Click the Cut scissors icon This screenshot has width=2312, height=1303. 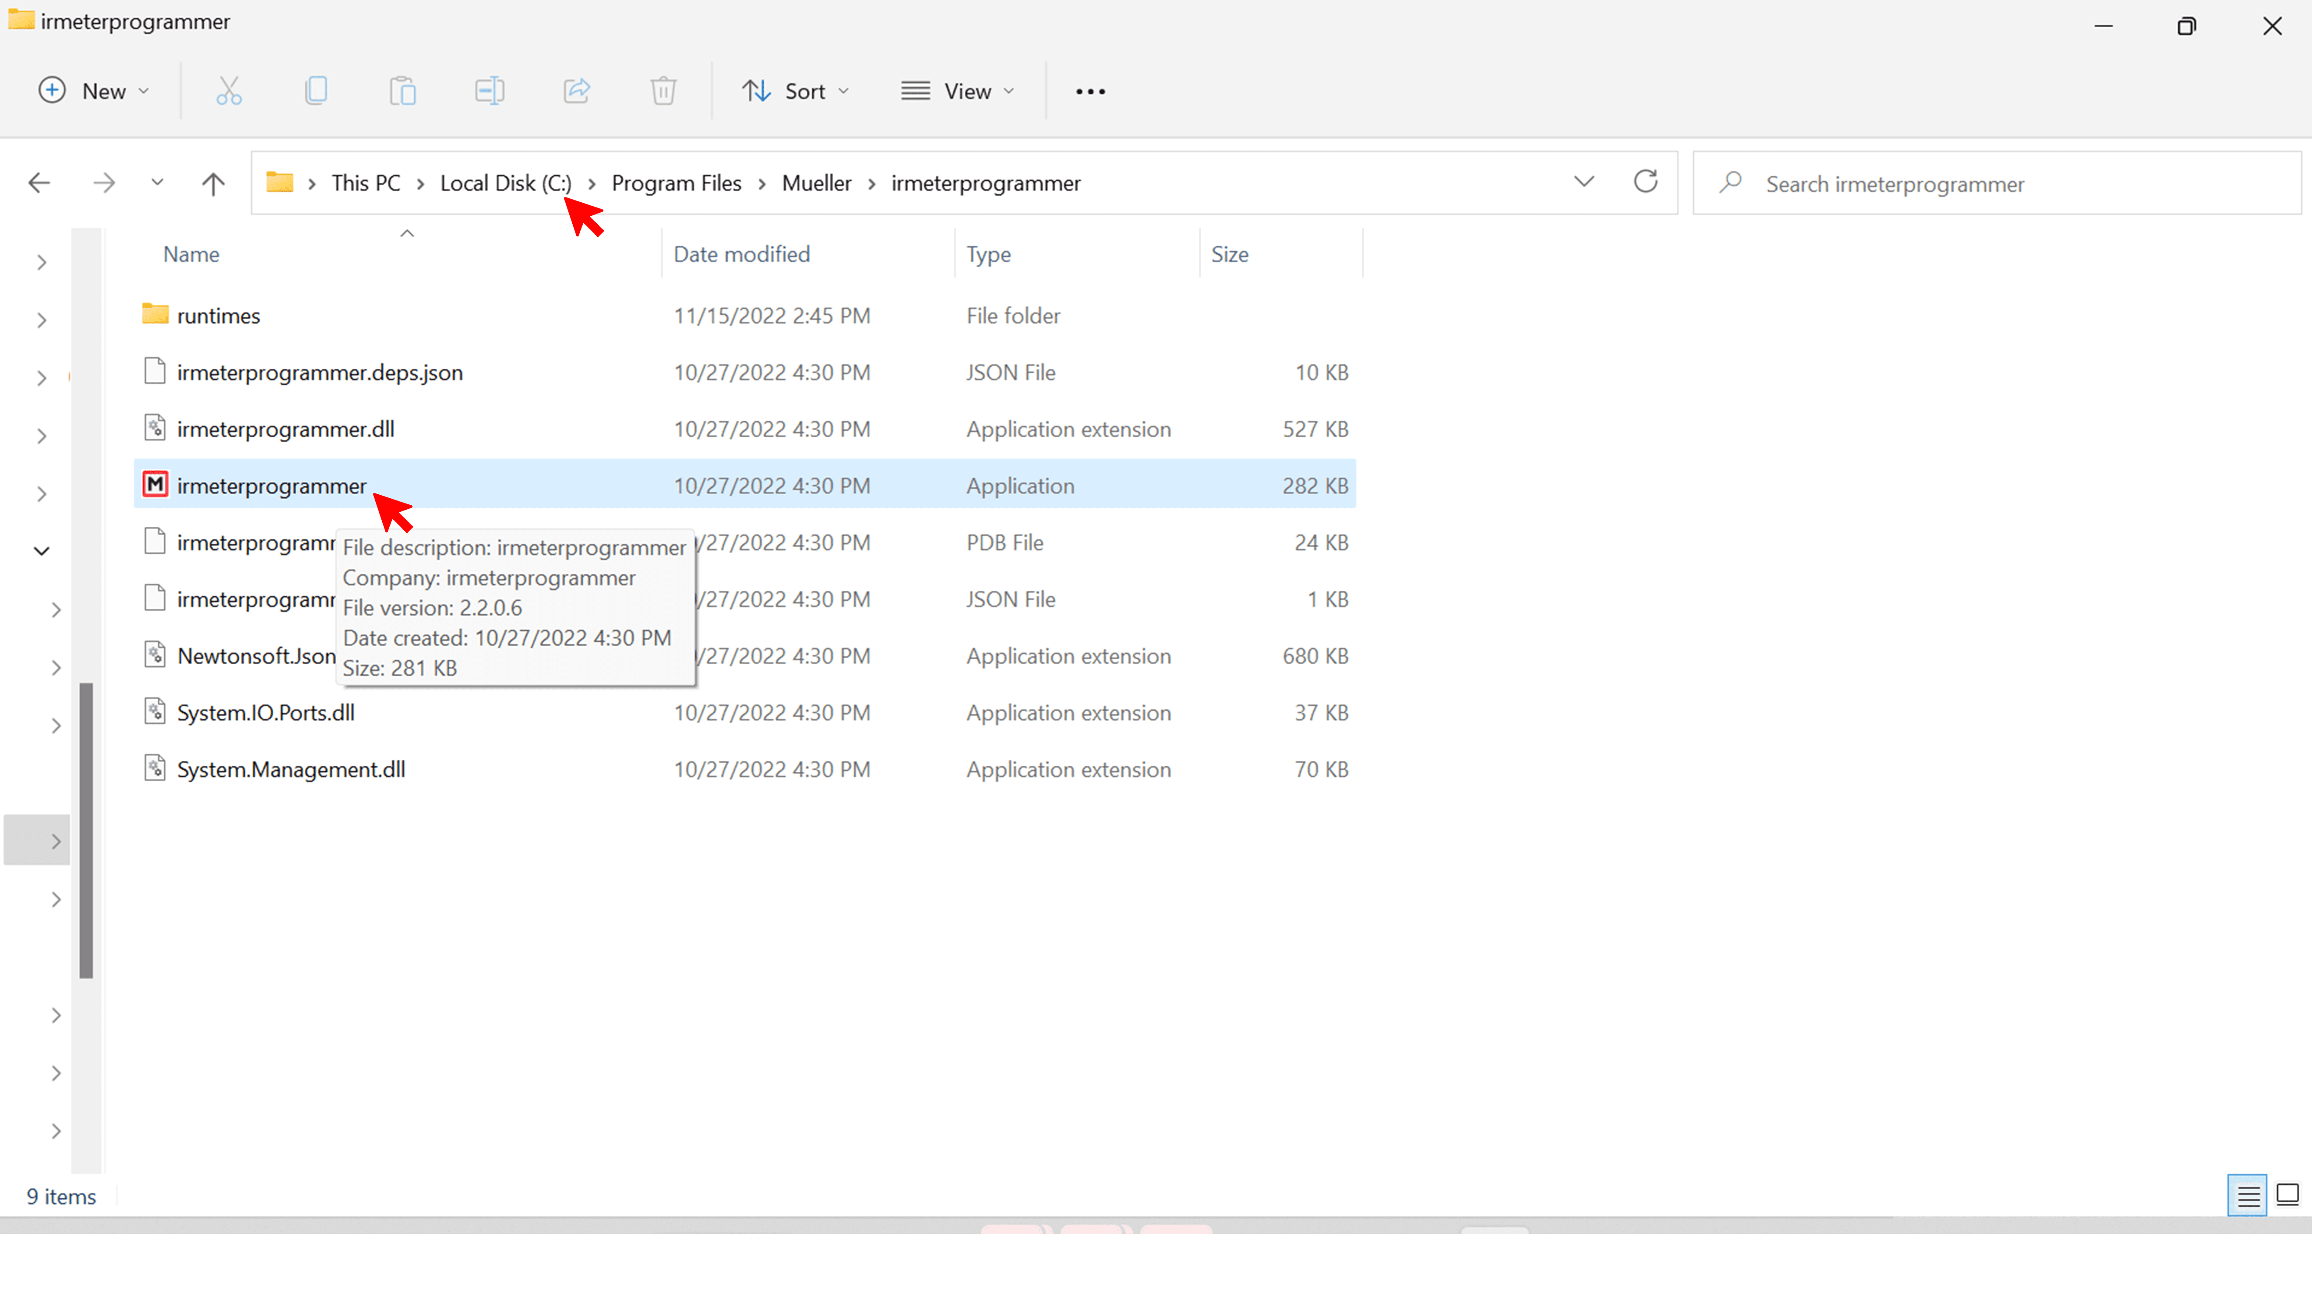(x=229, y=91)
